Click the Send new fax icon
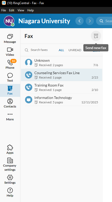Screen dimensions: 112x202 click(x=96, y=36)
